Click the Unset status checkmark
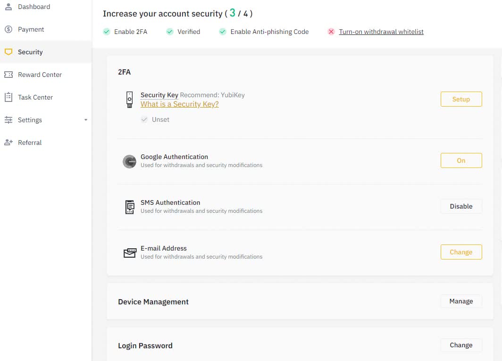 [144, 119]
